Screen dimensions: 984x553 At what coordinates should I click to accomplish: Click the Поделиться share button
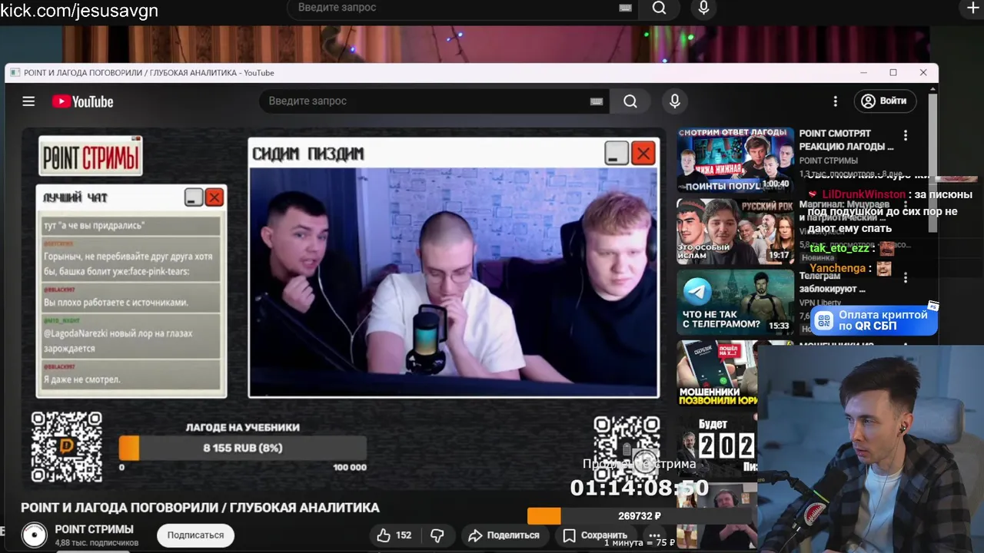pos(504,535)
